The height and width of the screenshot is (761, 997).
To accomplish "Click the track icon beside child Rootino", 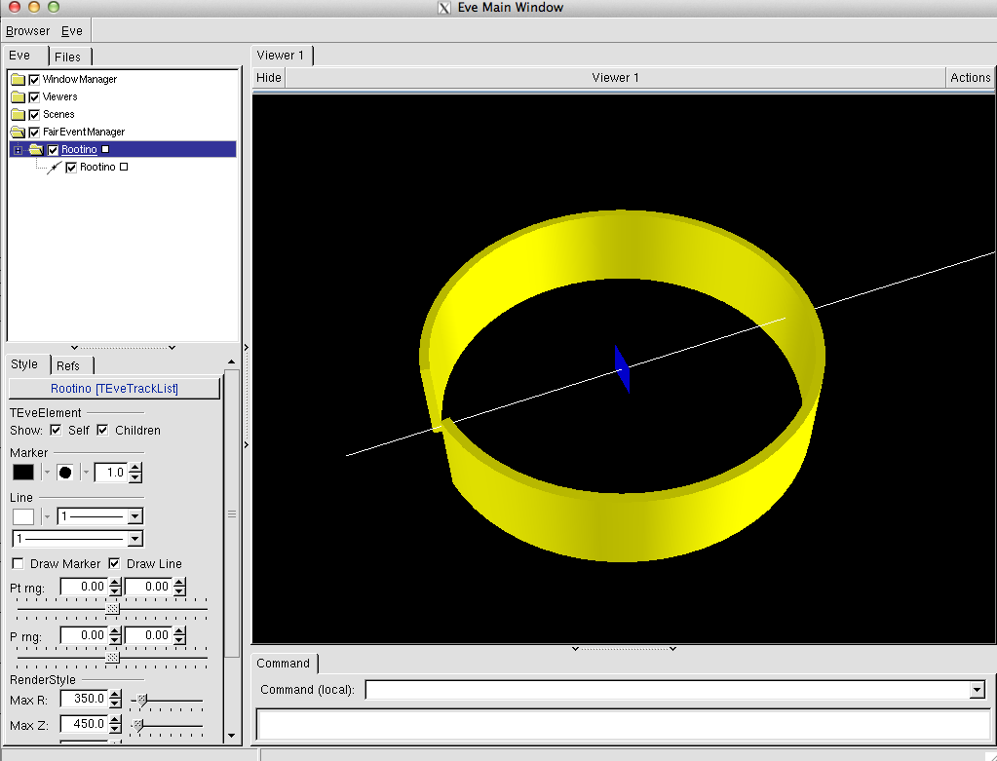I will point(55,168).
